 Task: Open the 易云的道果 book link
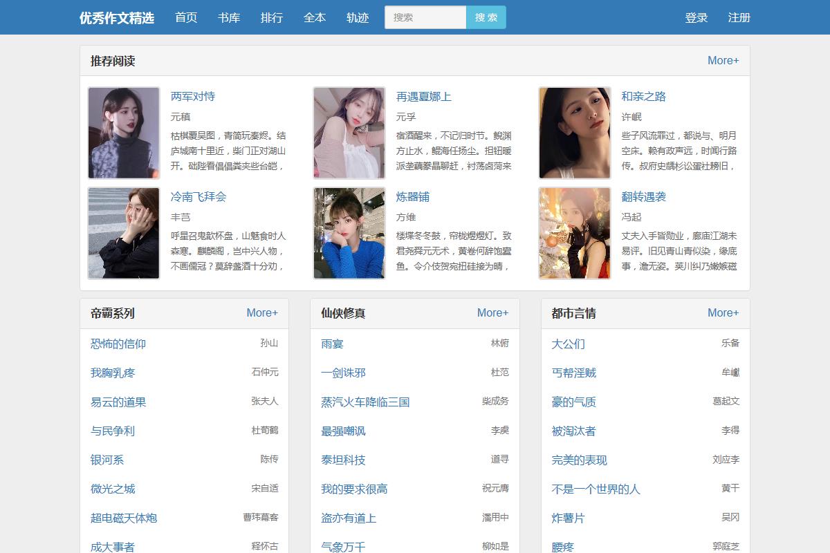118,402
